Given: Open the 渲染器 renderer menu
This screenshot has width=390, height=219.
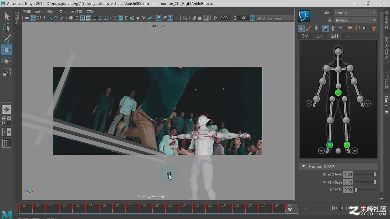Looking at the screenshot, I should [76, 12].
